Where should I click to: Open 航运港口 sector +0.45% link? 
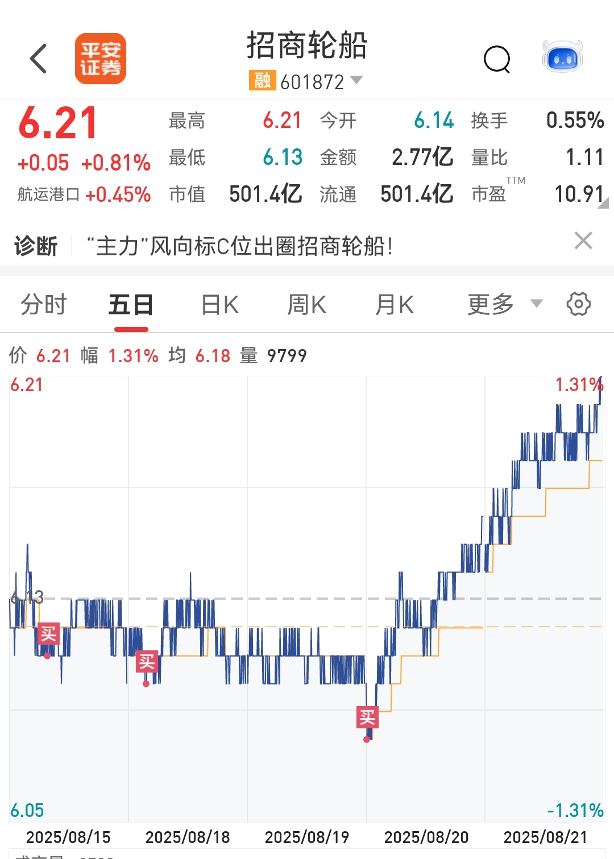pos(84,194)
